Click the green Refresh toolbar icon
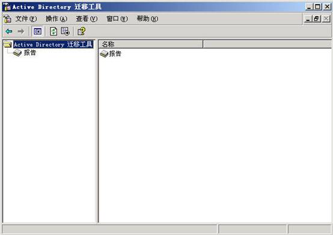 click(x=53, y=31)
